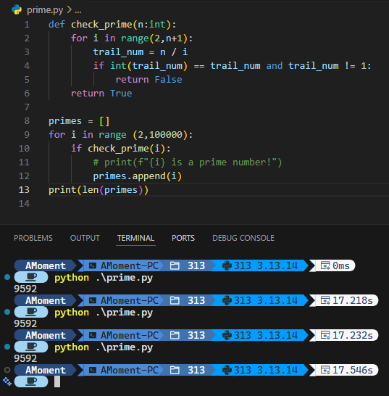The height and width of the screenshot is (396, 389).
Task: Click the commented print statement on line 11
Action: click(x=188, y=162)
